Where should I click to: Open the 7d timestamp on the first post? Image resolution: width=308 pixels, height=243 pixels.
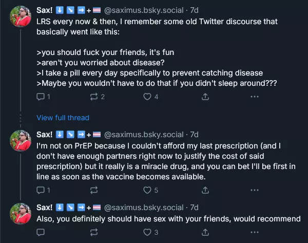pos(194,10)
